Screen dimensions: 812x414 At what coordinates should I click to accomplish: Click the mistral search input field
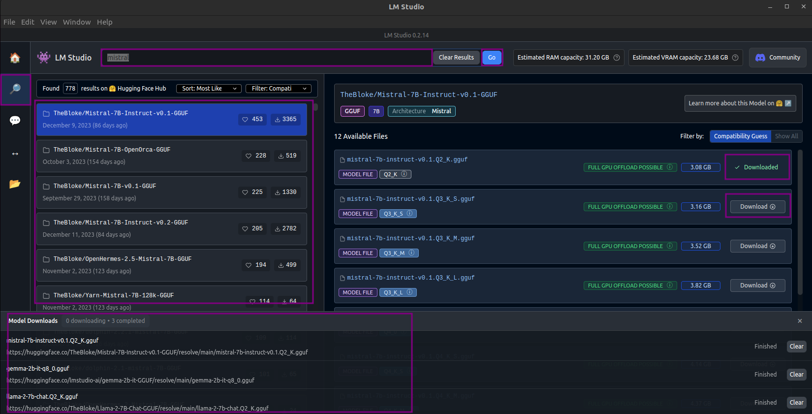click(266, 58)
